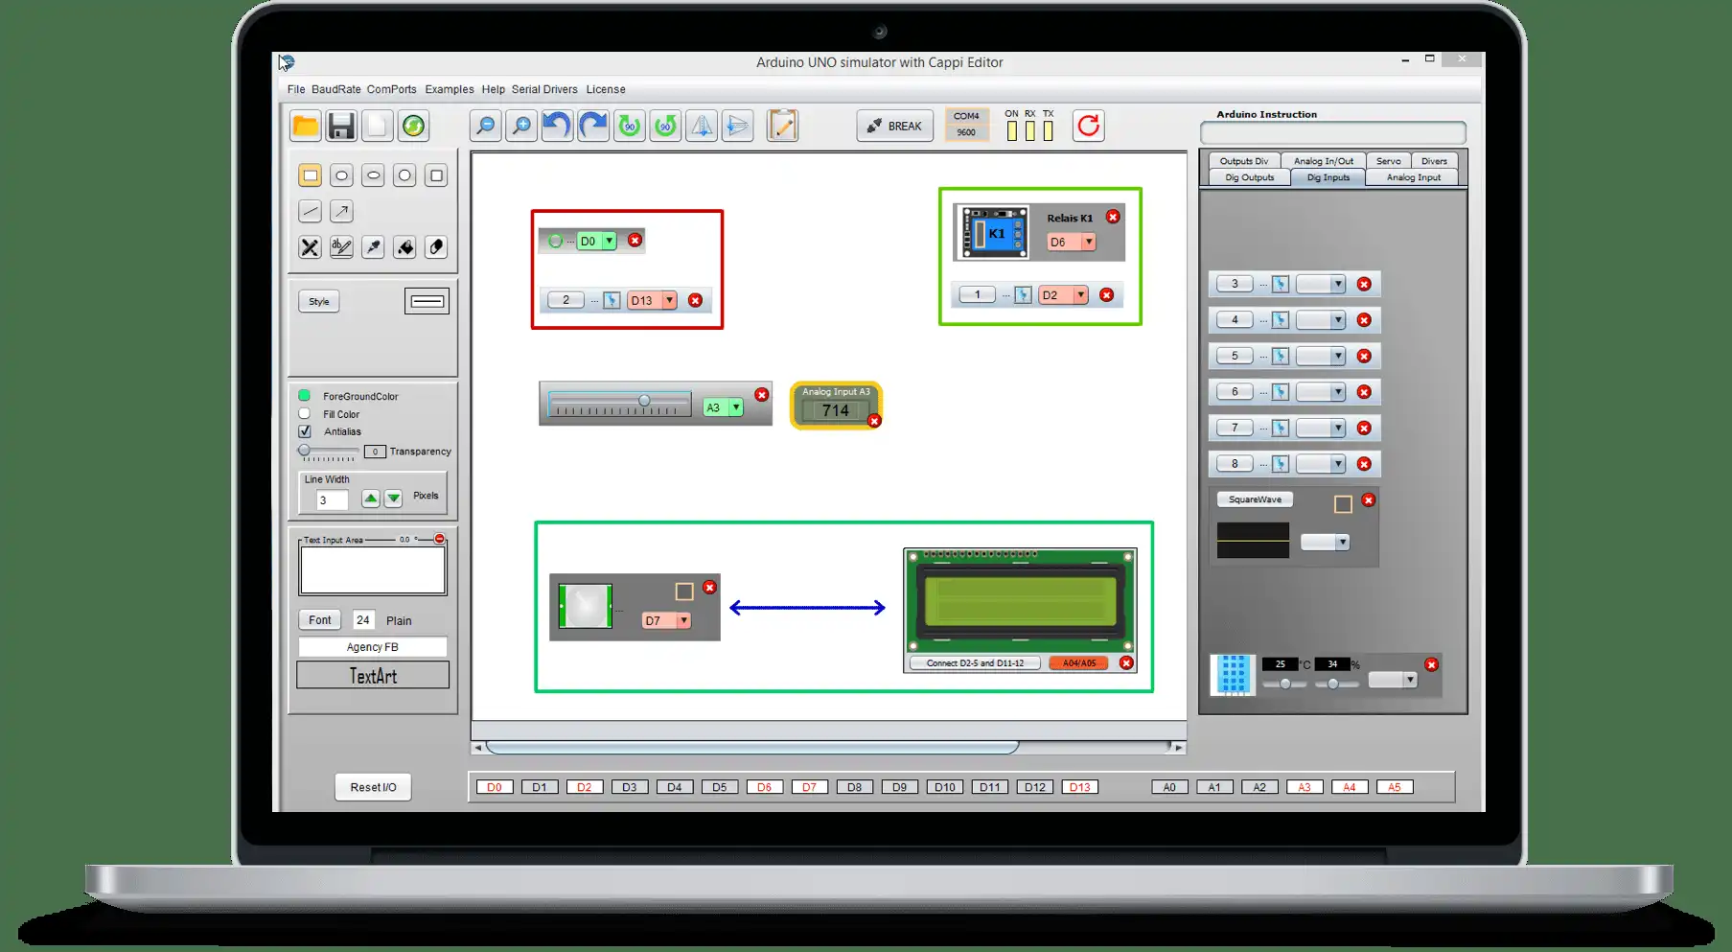Viewport: 1732px width, 952px height.
Task: Click the Text Input Area box
Action: (x=373, y=569)
